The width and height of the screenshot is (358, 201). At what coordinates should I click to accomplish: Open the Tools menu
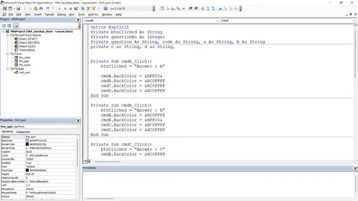[81, 15]
